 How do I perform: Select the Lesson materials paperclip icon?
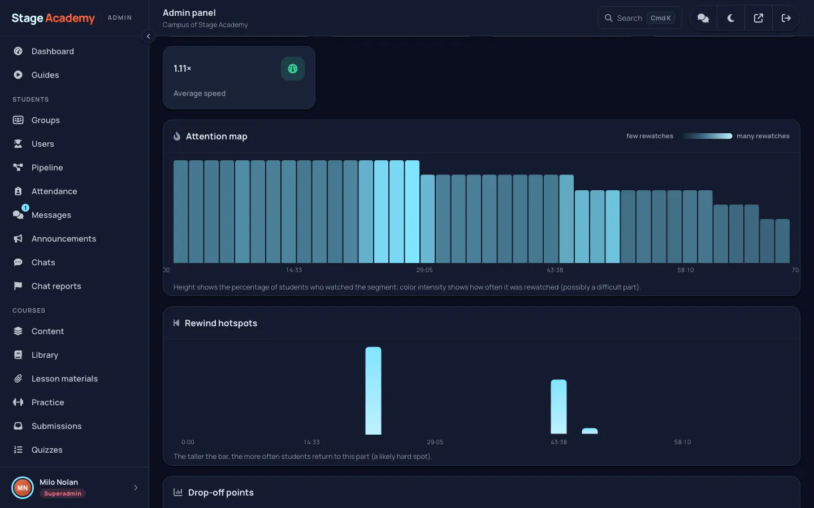[18, 379]
